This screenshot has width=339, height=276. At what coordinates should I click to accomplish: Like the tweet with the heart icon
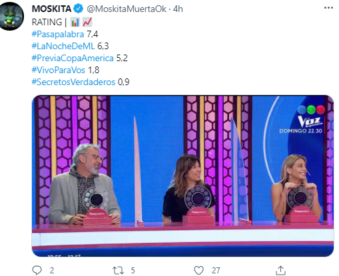point(198,271)
